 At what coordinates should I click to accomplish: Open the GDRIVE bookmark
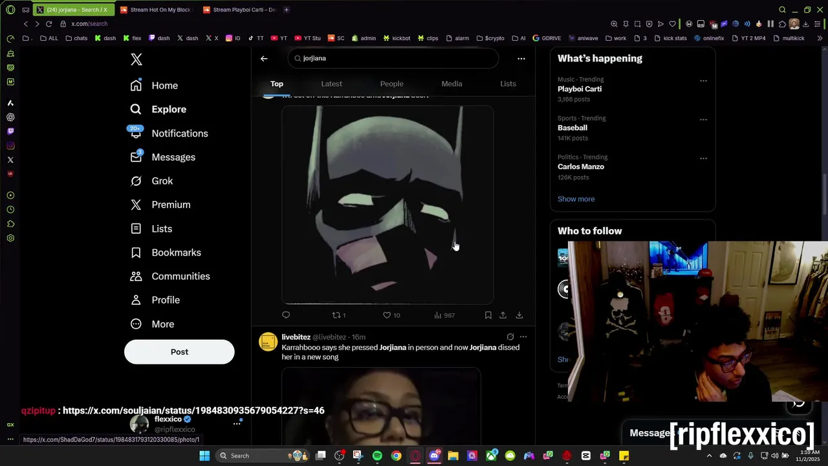pyautogui.click(x=547, y=38)
